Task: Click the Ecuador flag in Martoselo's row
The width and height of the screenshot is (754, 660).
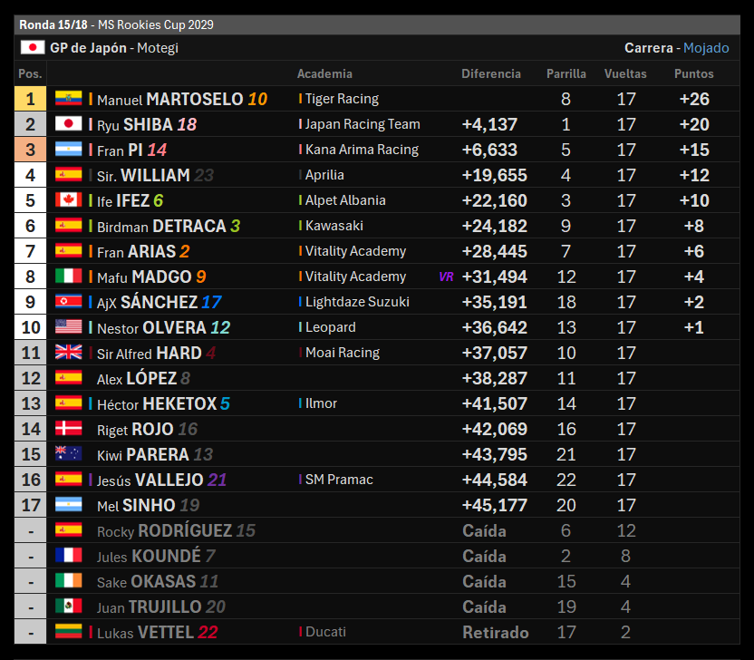Action: (x=68, y=98)
